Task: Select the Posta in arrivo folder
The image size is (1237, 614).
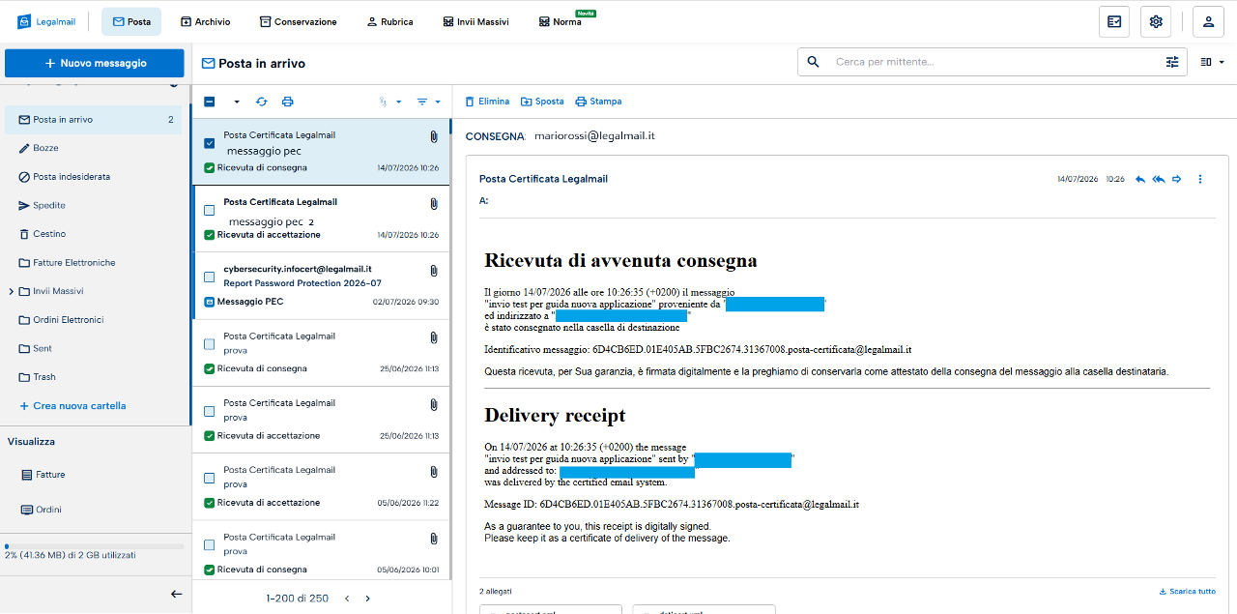Action: tap(94, 120)
